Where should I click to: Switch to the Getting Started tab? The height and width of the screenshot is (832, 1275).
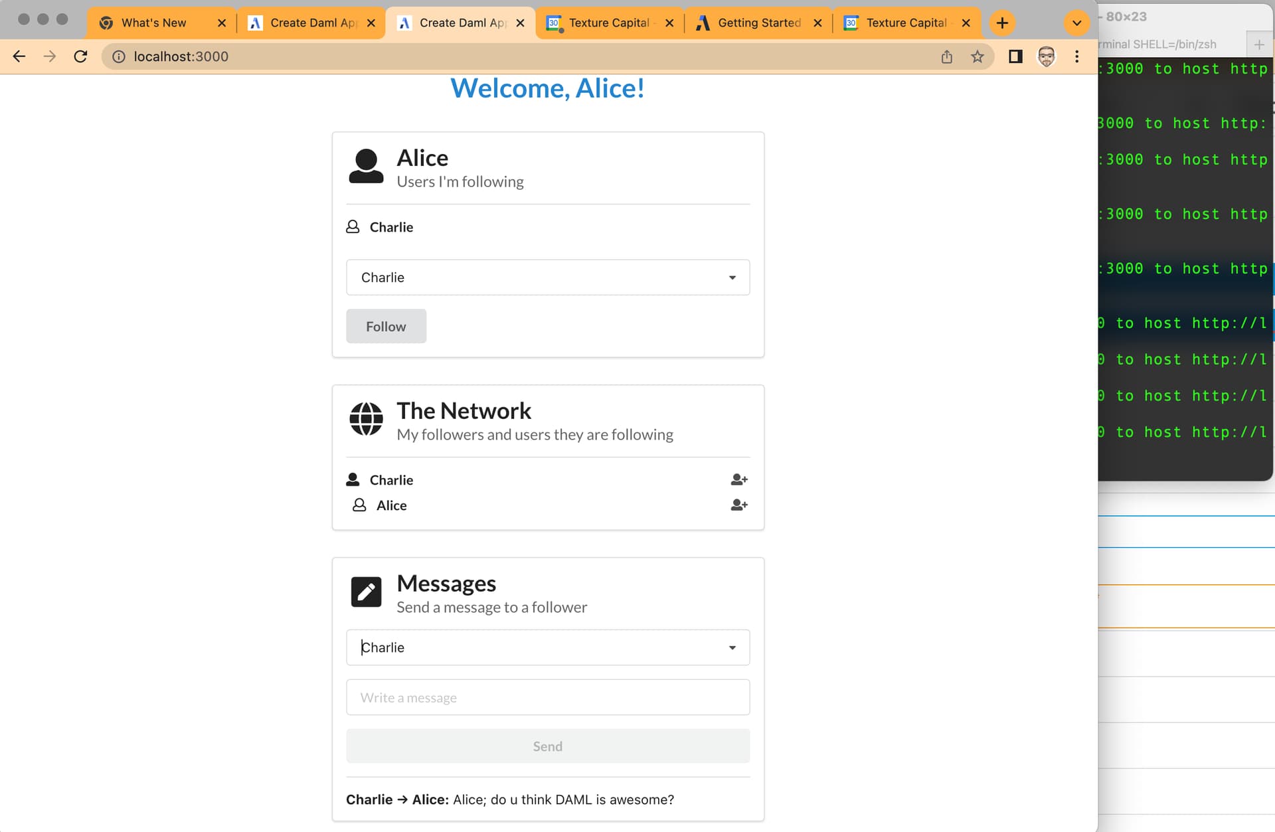pyautogui.click(x=758, y=23)
